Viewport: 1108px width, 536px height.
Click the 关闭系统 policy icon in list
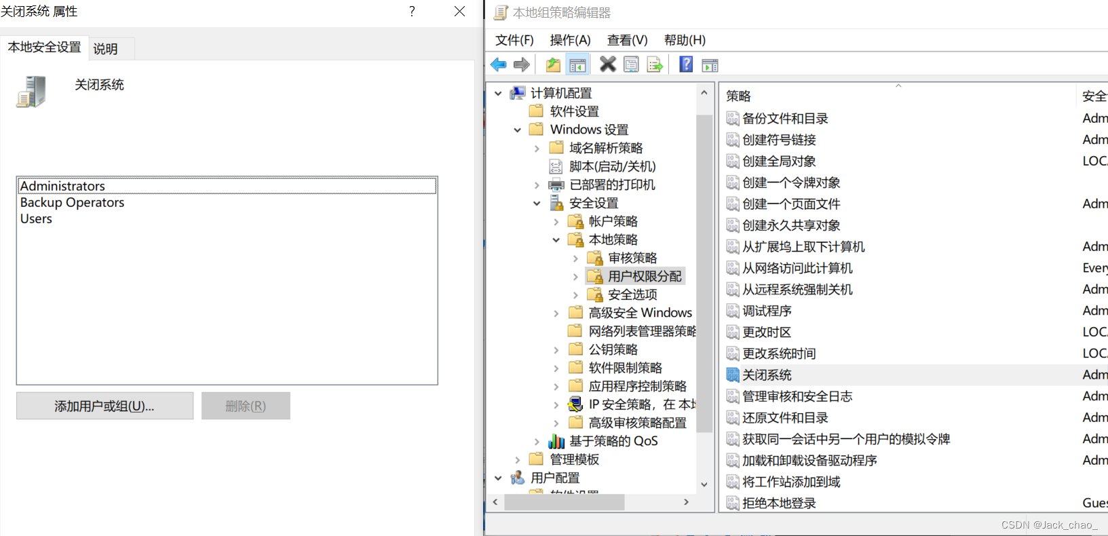point(733,375)
